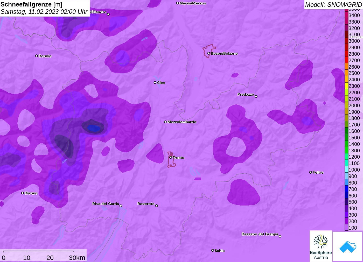Viewport: 363px width, 262px height.
Task: Select the 3100 m dark red swatch
Action: pyautogui.click(x=346, y=34)
